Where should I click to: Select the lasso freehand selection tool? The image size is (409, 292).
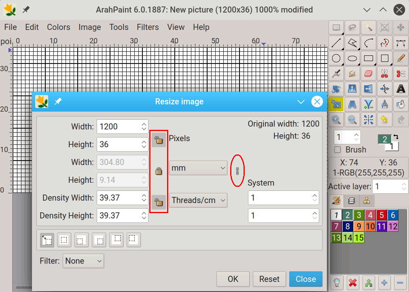pos(352,28)
